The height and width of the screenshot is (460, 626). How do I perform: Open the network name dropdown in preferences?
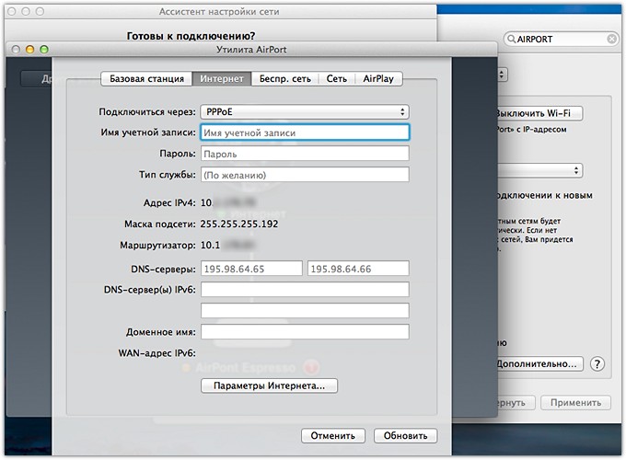(539, 171)
